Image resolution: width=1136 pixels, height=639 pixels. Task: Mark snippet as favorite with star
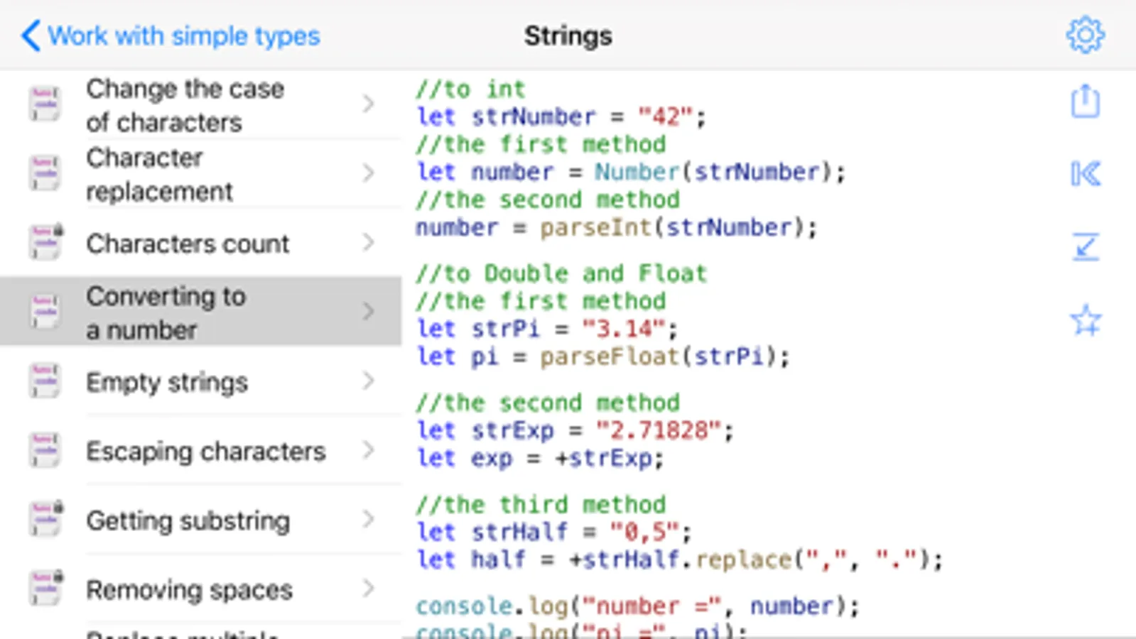(x=1085, y=320)
